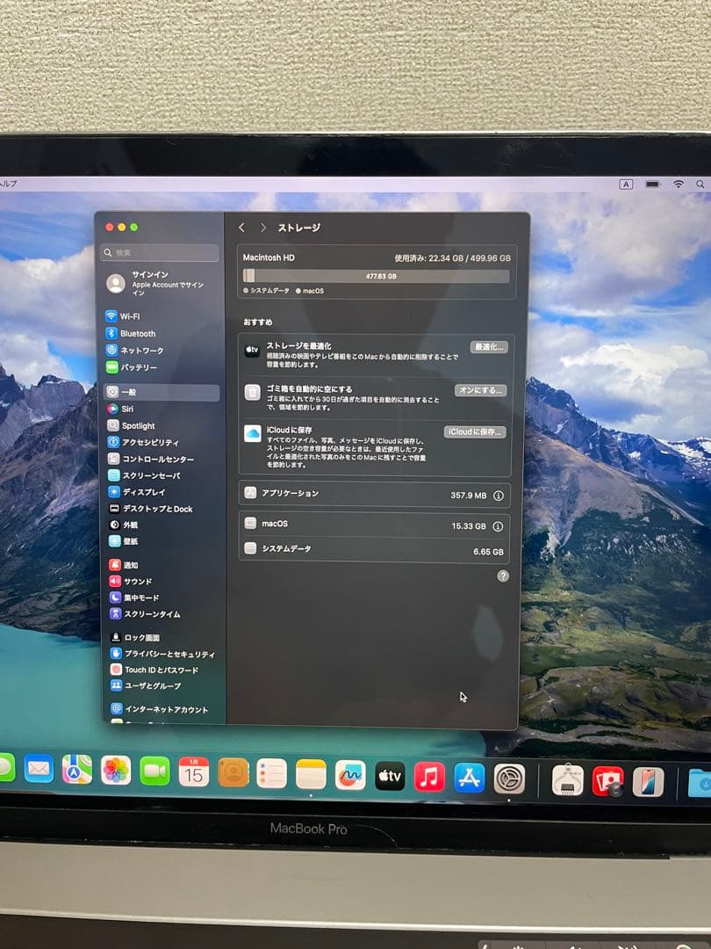
Task: Open Touch IDとパスワード settings
Action: [156, 669]
